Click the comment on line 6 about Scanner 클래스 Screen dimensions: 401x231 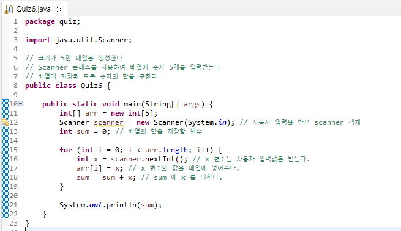[x=122, y=67]
